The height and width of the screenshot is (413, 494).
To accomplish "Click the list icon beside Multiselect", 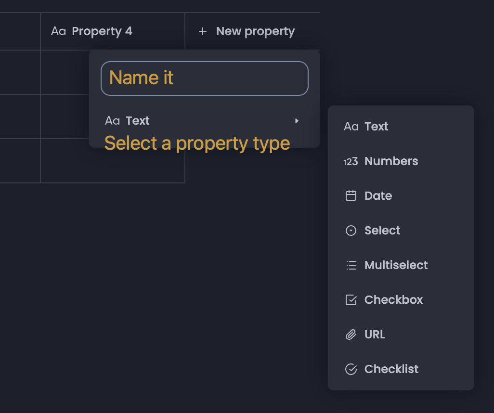I will 351,265.
